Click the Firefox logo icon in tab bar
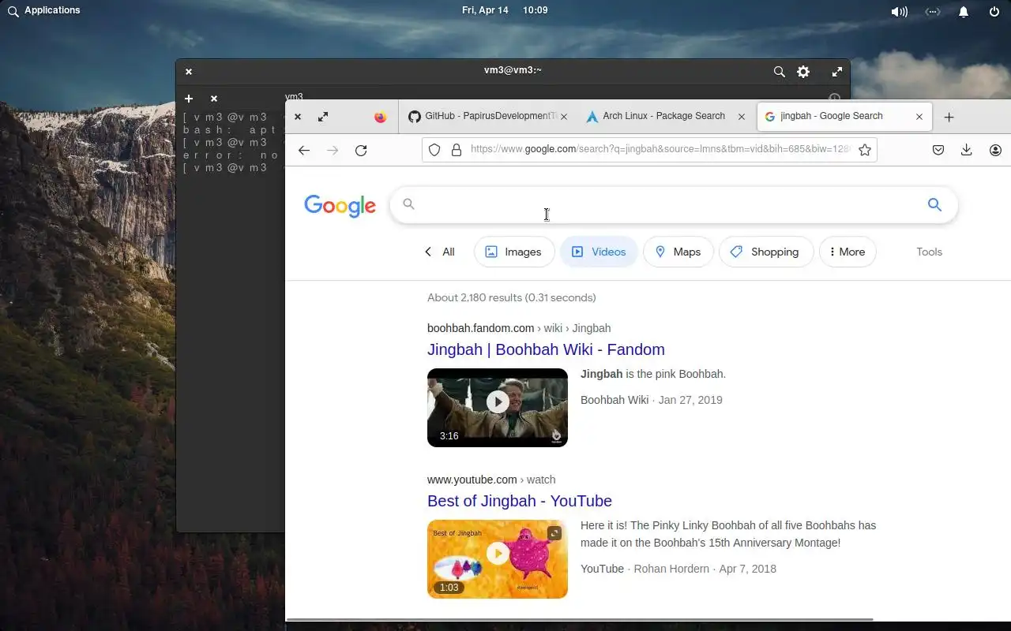1011x631 pixels. click(x=381, y=117)
